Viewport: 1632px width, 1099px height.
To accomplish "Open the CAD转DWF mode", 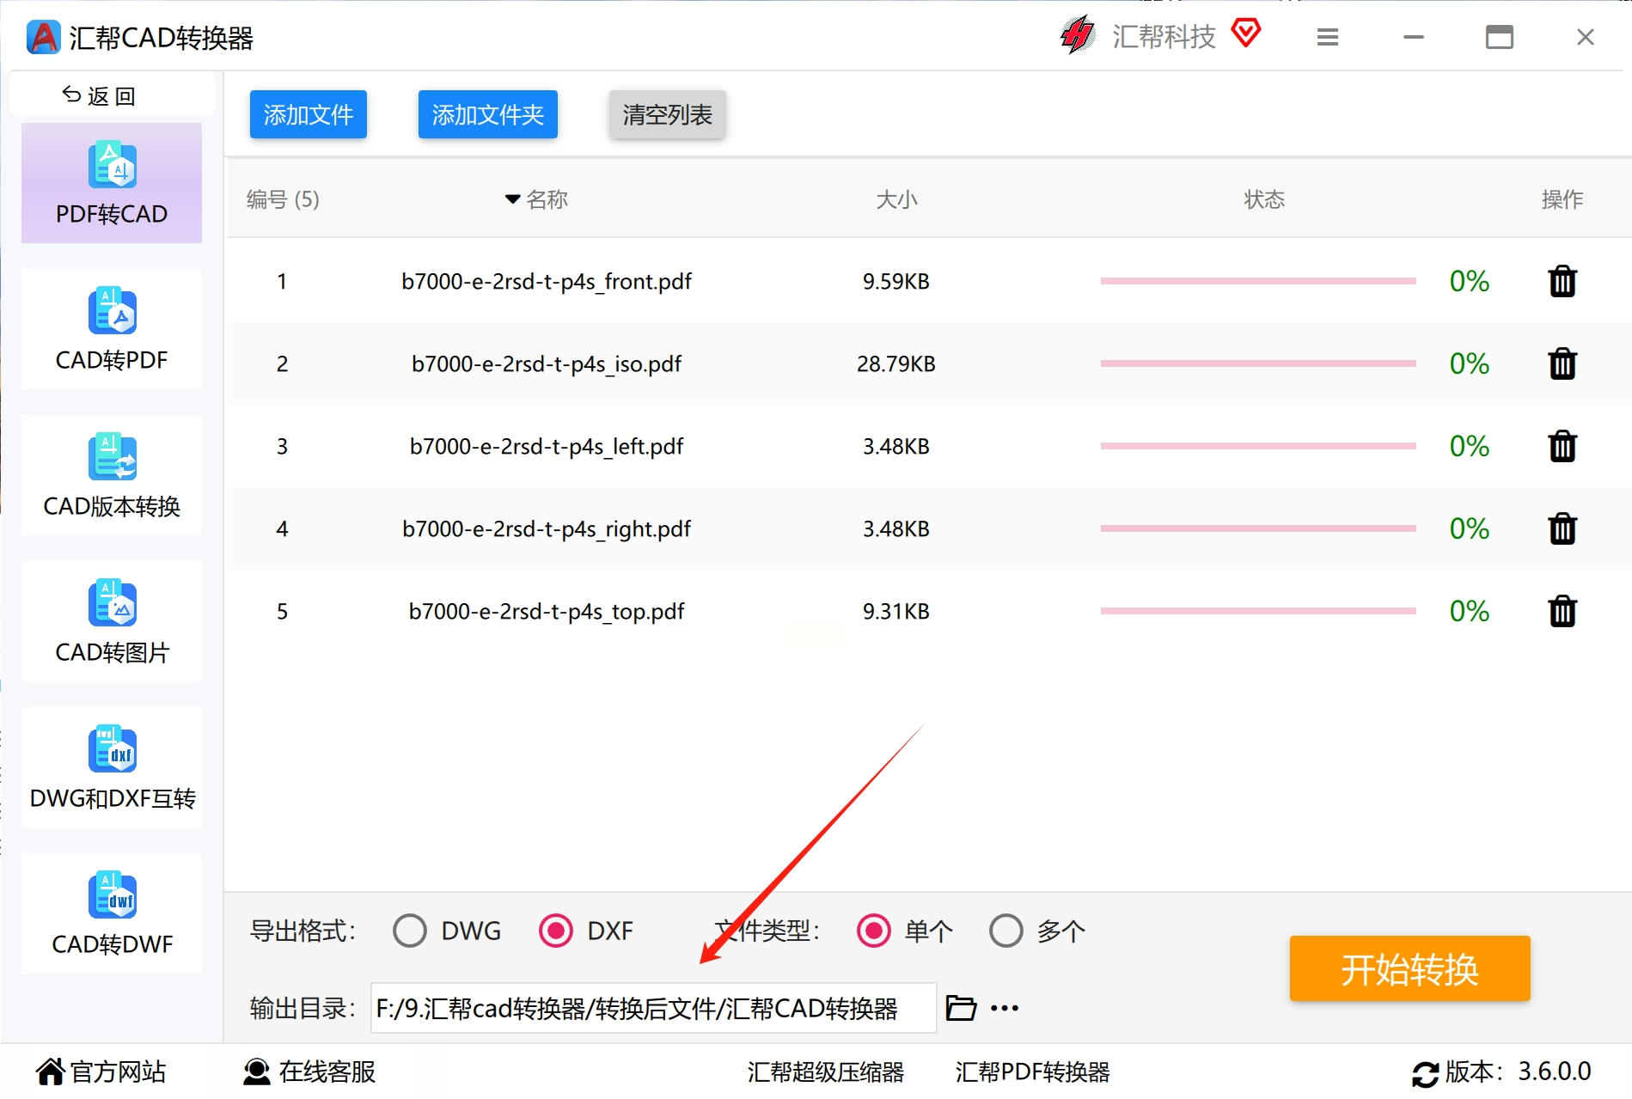I will pyautogui.click(x=112, y=913).
